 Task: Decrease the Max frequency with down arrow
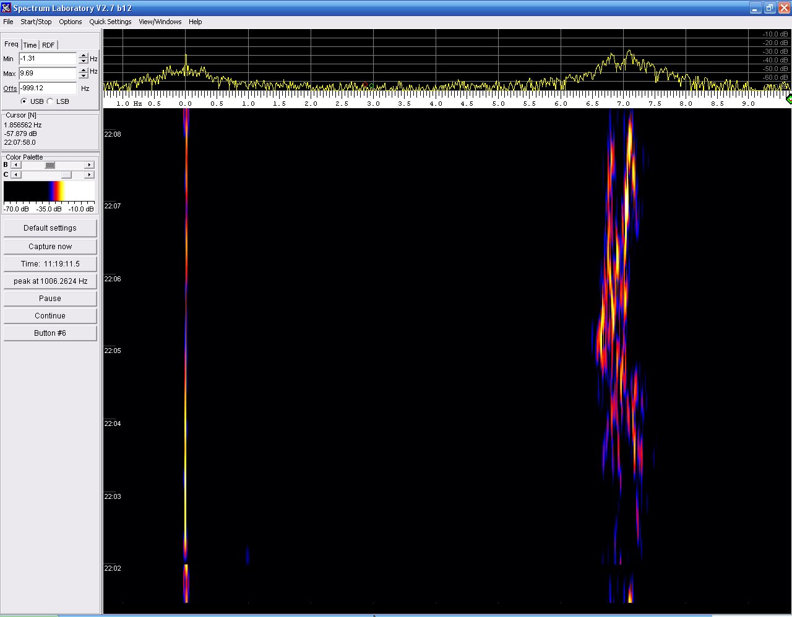[x=84, y=76]
